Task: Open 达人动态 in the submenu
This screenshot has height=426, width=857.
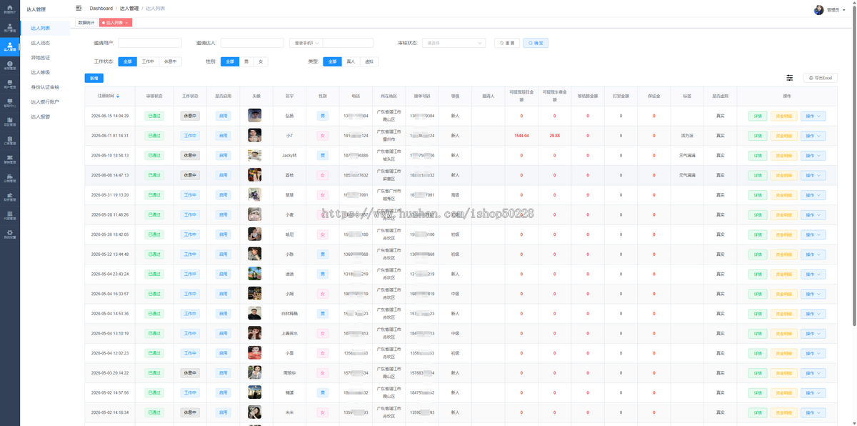Action: tap(41, 43)
